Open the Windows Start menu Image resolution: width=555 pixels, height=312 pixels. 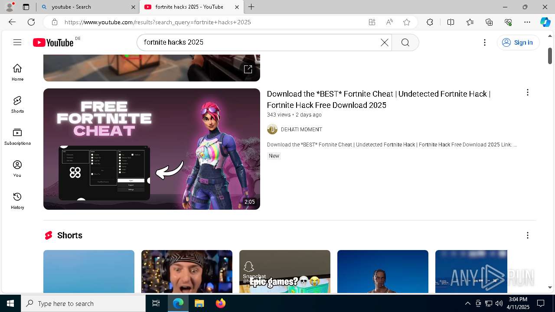(10, 303)
